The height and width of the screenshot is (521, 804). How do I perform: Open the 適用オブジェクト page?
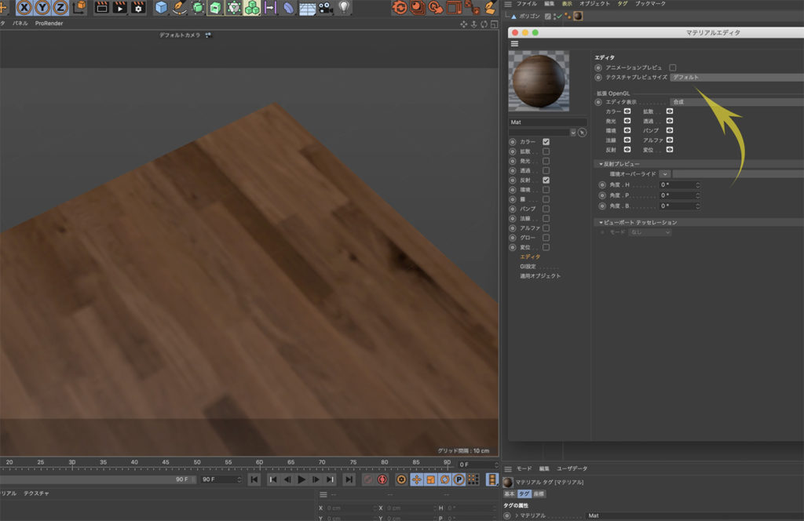(x=540, y=276)
